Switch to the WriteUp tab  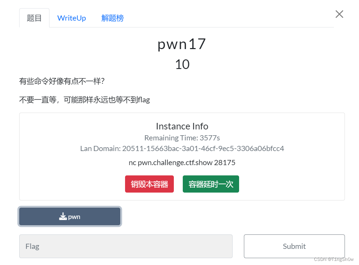(71, 18)
